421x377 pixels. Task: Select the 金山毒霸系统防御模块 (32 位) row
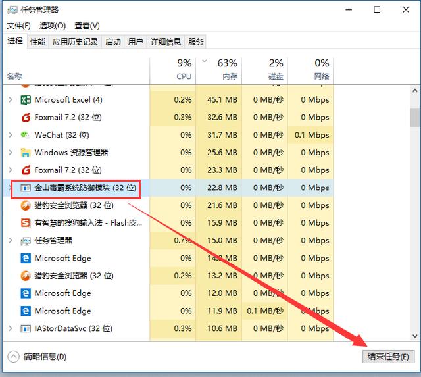(168, 188)
